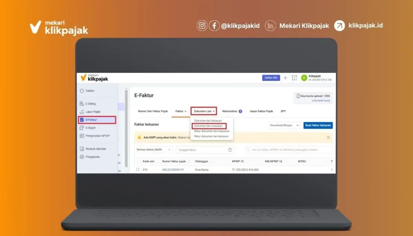Image resolution: width=413 pixels, height=236 pixels.
Task: Click the customer name in row 010
Action: 202,170
